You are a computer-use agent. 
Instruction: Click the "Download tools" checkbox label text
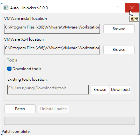click(27, 69)
